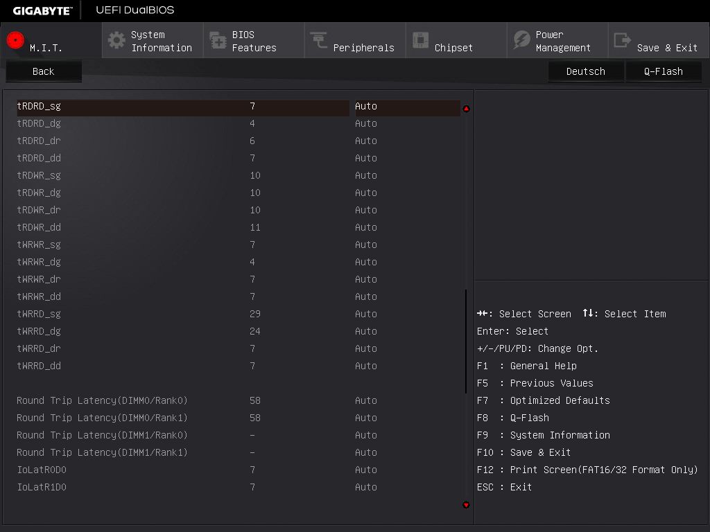Image resolution: width=710 pixels, height=532 pixels.
Task: Open the Power Management tab
Action: (x=558, y=40)
